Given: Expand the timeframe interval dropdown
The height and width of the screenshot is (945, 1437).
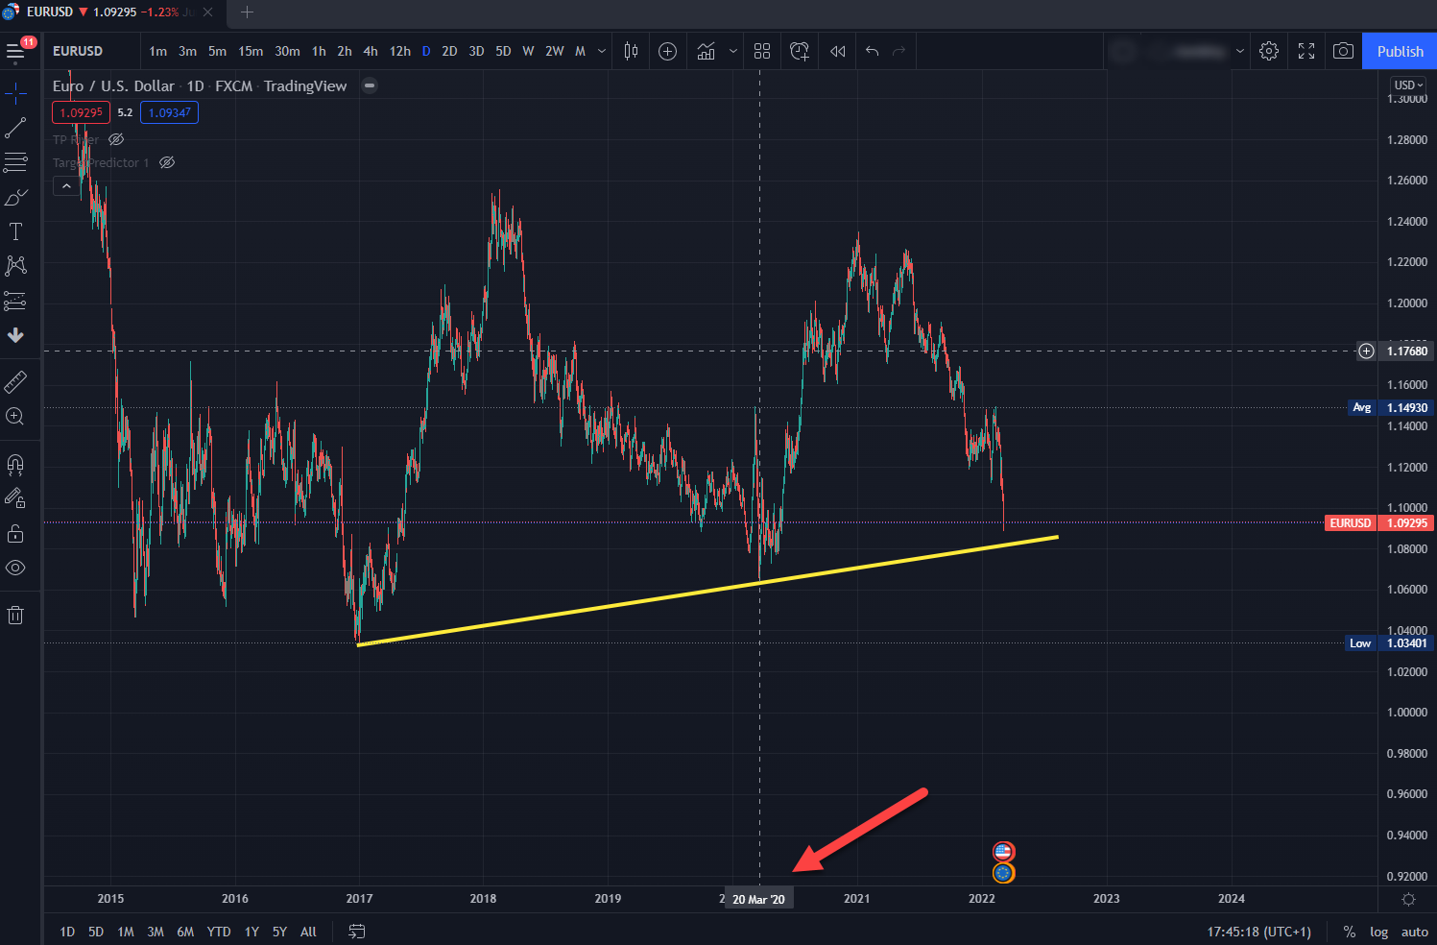Looking at the screenshot, I should (x=602, y=51).
